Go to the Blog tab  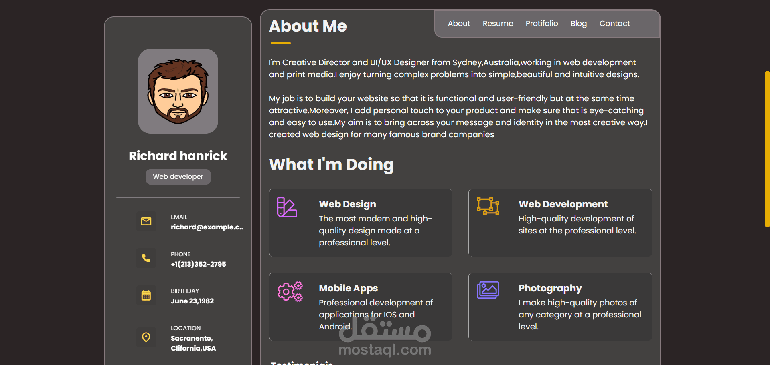(579, 24)
